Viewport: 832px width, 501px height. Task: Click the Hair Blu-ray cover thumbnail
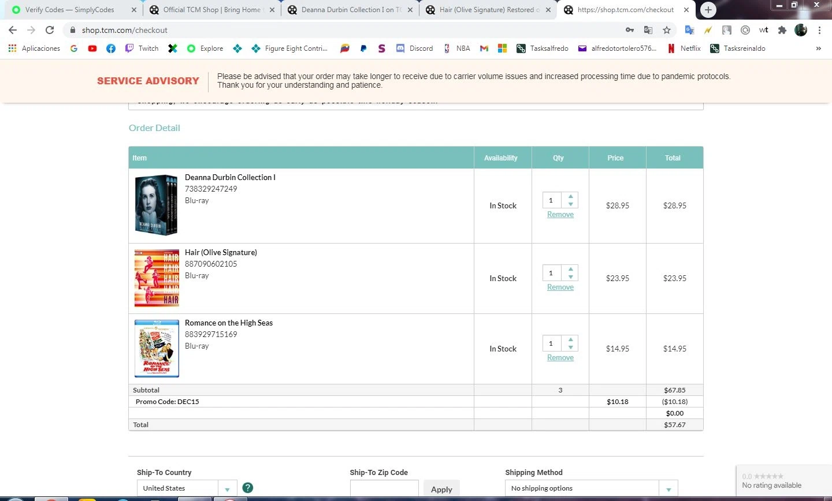click(157, 278)
